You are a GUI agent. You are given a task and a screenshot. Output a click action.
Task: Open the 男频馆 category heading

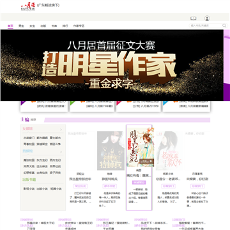(x=27, y=151)
